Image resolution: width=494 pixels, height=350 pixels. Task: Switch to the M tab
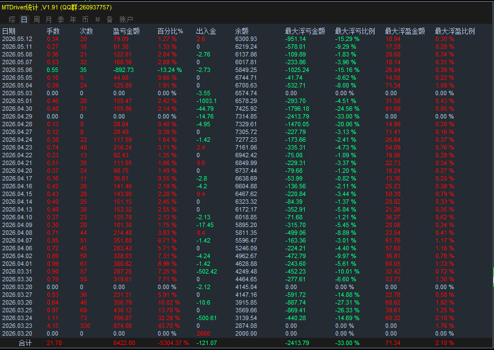(x=97, y=19)
